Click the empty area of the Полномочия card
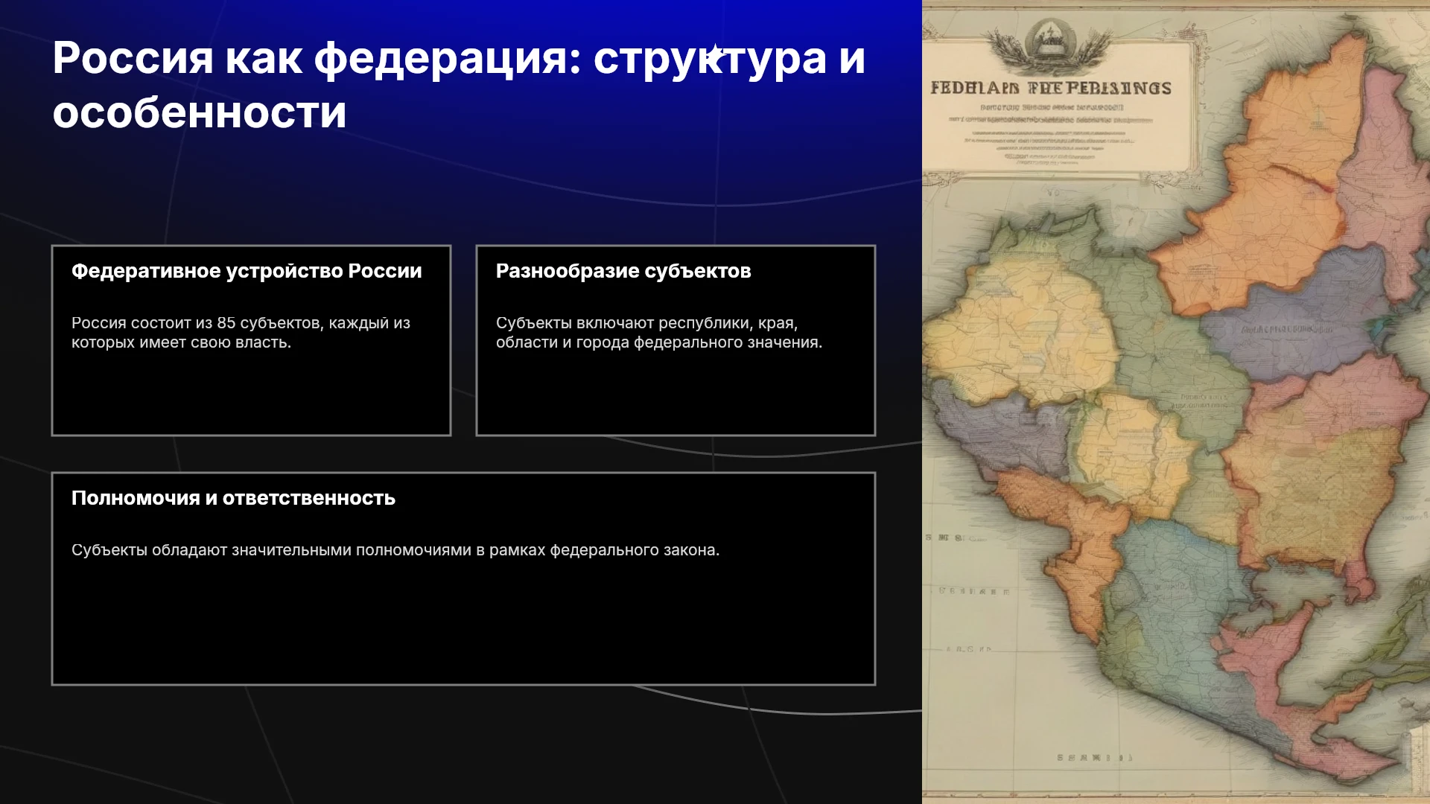 463,625
